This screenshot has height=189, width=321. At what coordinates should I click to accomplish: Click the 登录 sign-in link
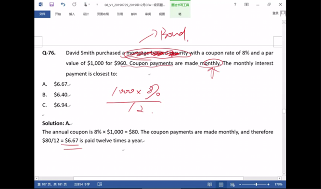276,13
